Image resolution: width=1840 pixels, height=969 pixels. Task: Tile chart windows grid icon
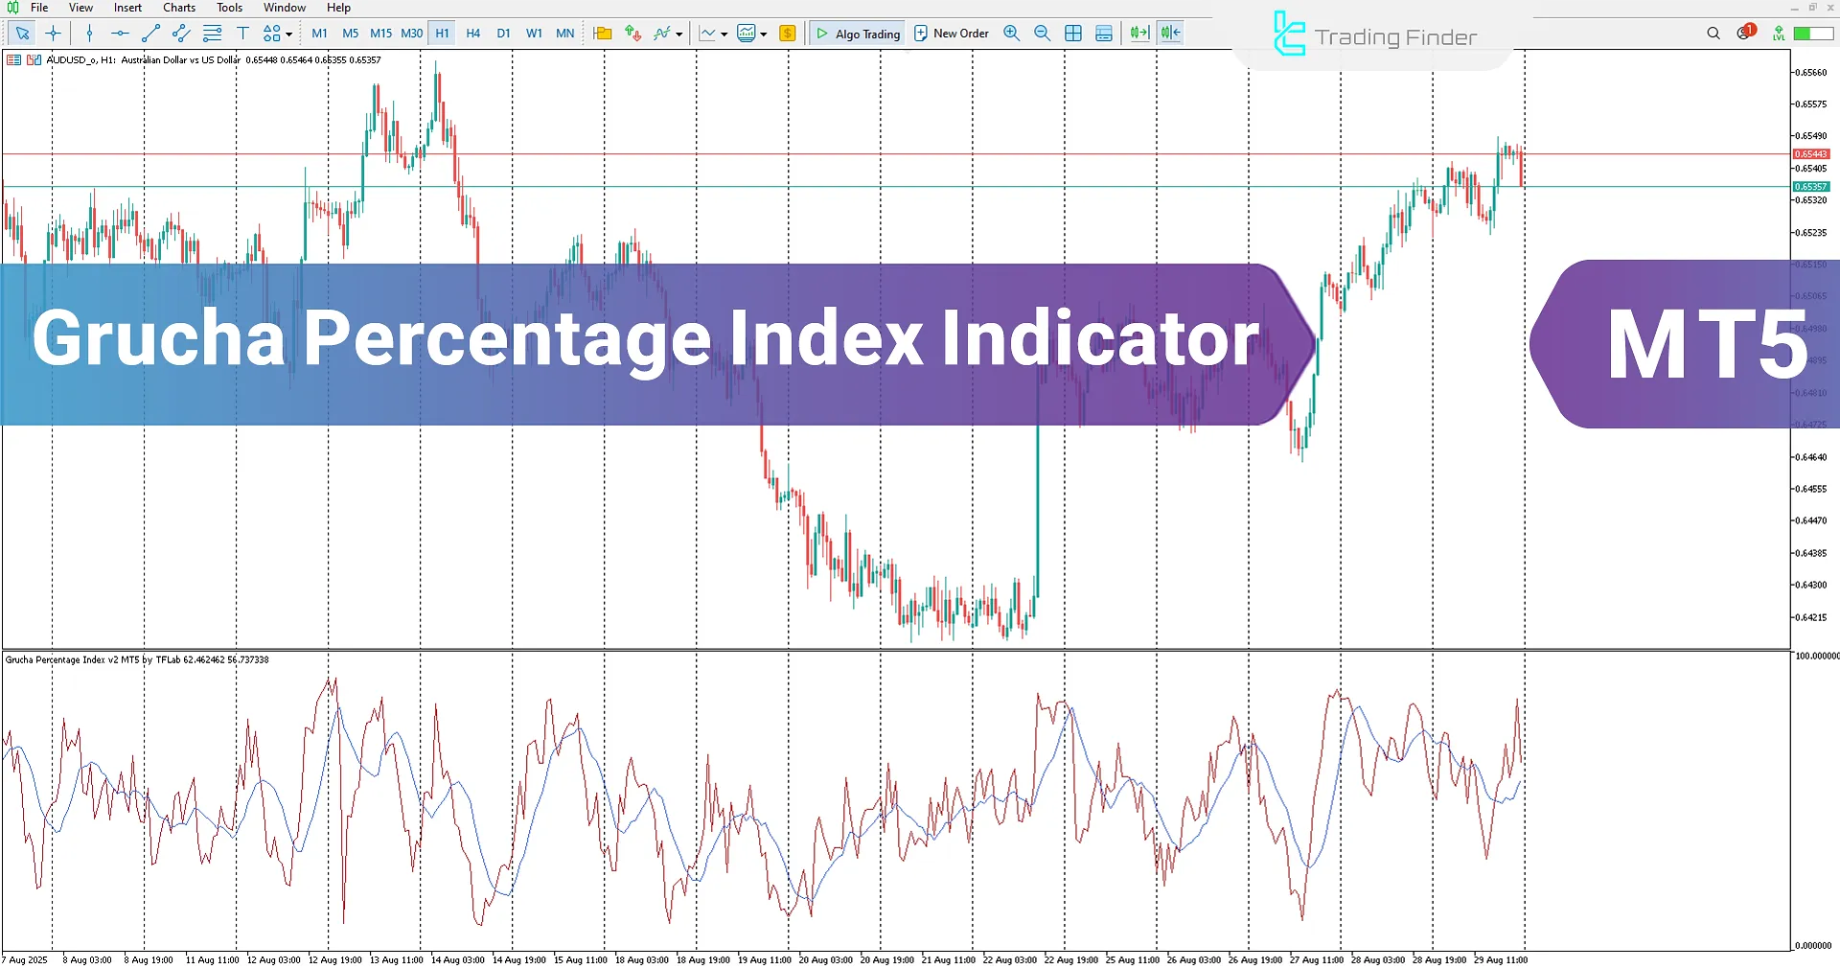1073,34
